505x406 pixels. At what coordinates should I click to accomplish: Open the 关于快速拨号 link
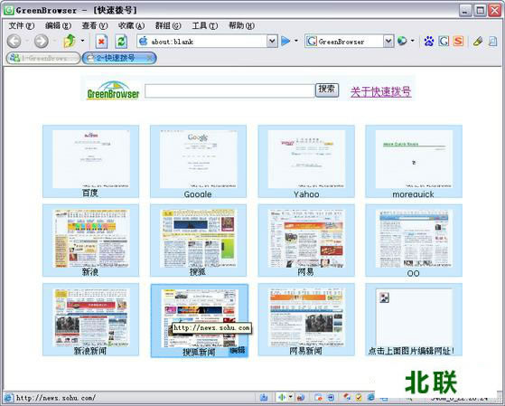tap(380, 91)
